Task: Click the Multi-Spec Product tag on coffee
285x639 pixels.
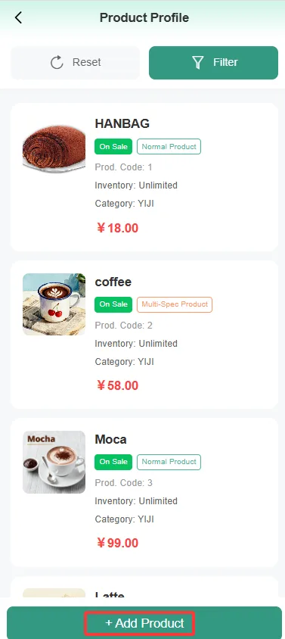Action: (x=175, y=304)
